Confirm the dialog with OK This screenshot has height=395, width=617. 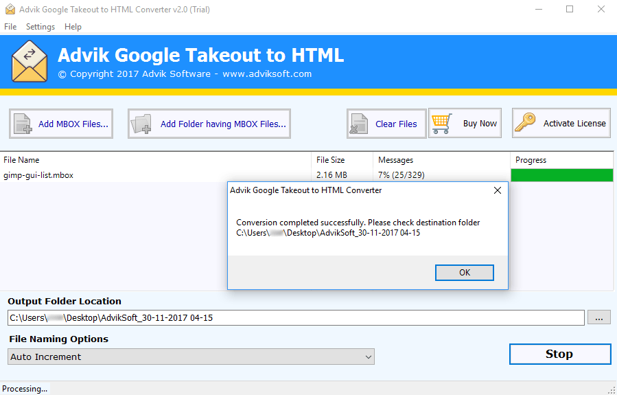click(465, 273)
